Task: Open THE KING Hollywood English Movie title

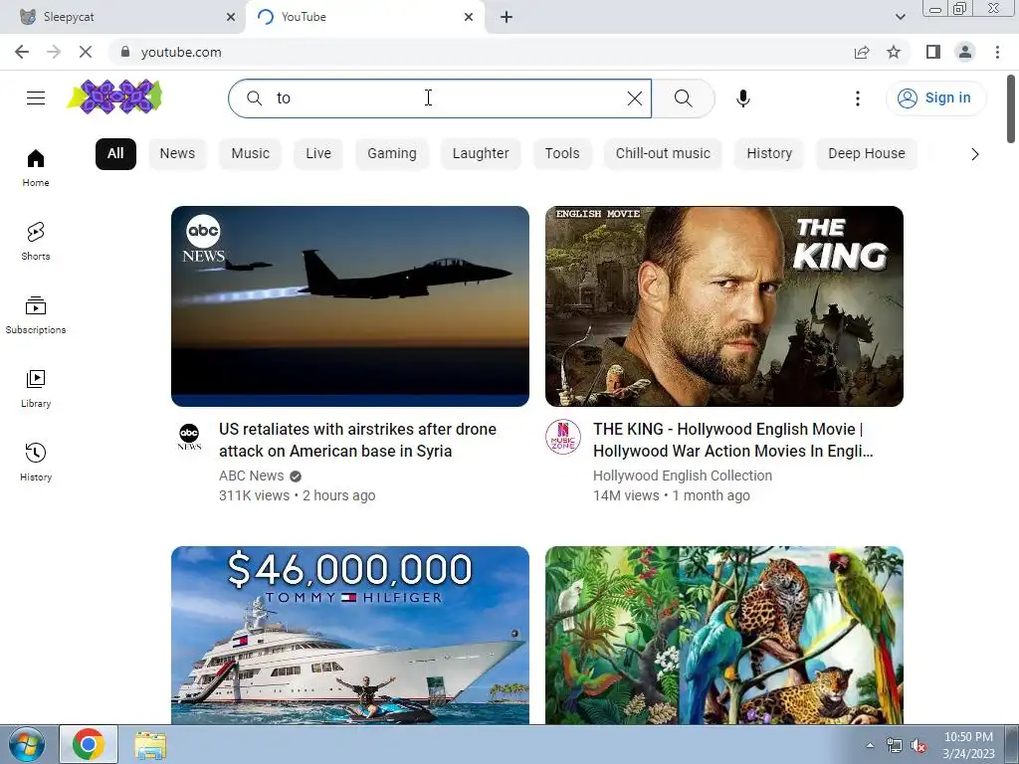Action: (x=732, y=440)
